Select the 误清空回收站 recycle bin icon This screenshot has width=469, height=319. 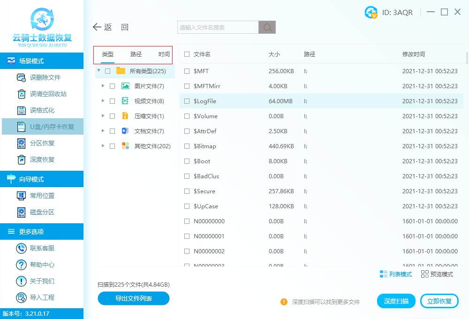tap(22, 94)
